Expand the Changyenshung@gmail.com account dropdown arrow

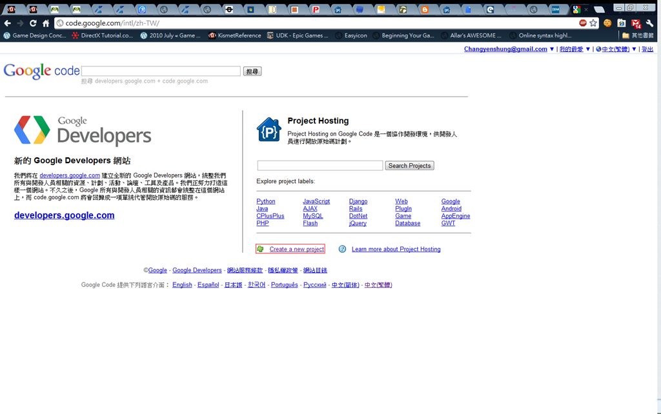tap(551, 49)
